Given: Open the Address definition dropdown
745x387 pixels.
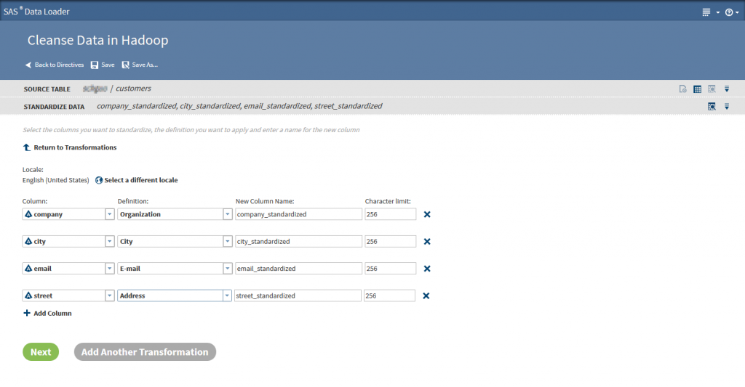Looking at the screenshot, I should (227, 296).
